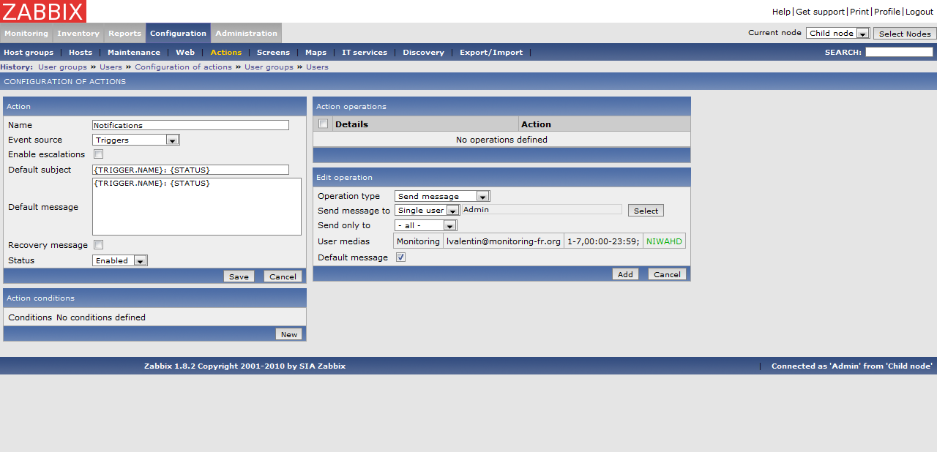Switch to the Monitoring tab

(x=26, y=34)
